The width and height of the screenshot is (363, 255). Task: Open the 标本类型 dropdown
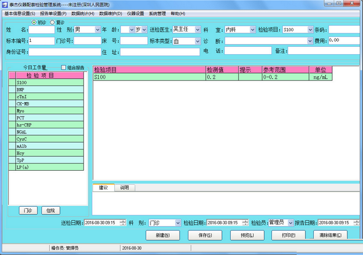197,41
